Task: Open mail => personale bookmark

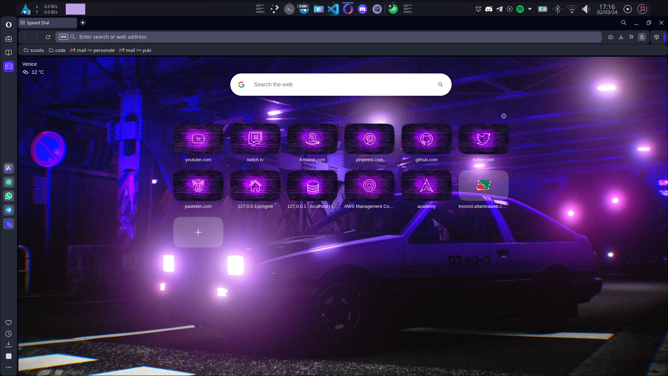Action: 93,50
